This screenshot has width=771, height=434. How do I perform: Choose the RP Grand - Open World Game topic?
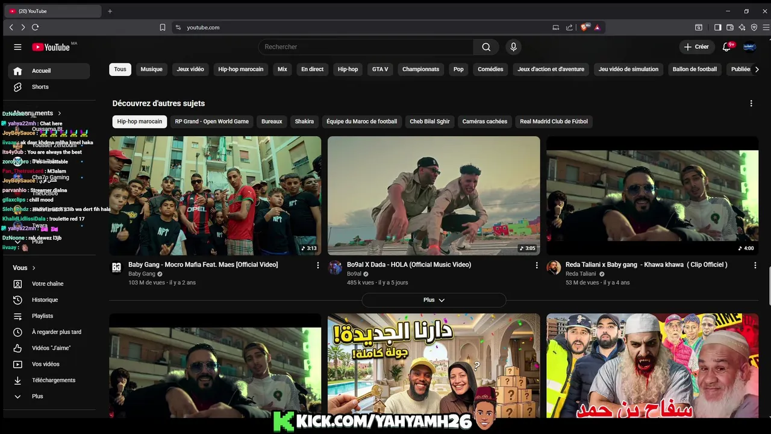[212, 122]
